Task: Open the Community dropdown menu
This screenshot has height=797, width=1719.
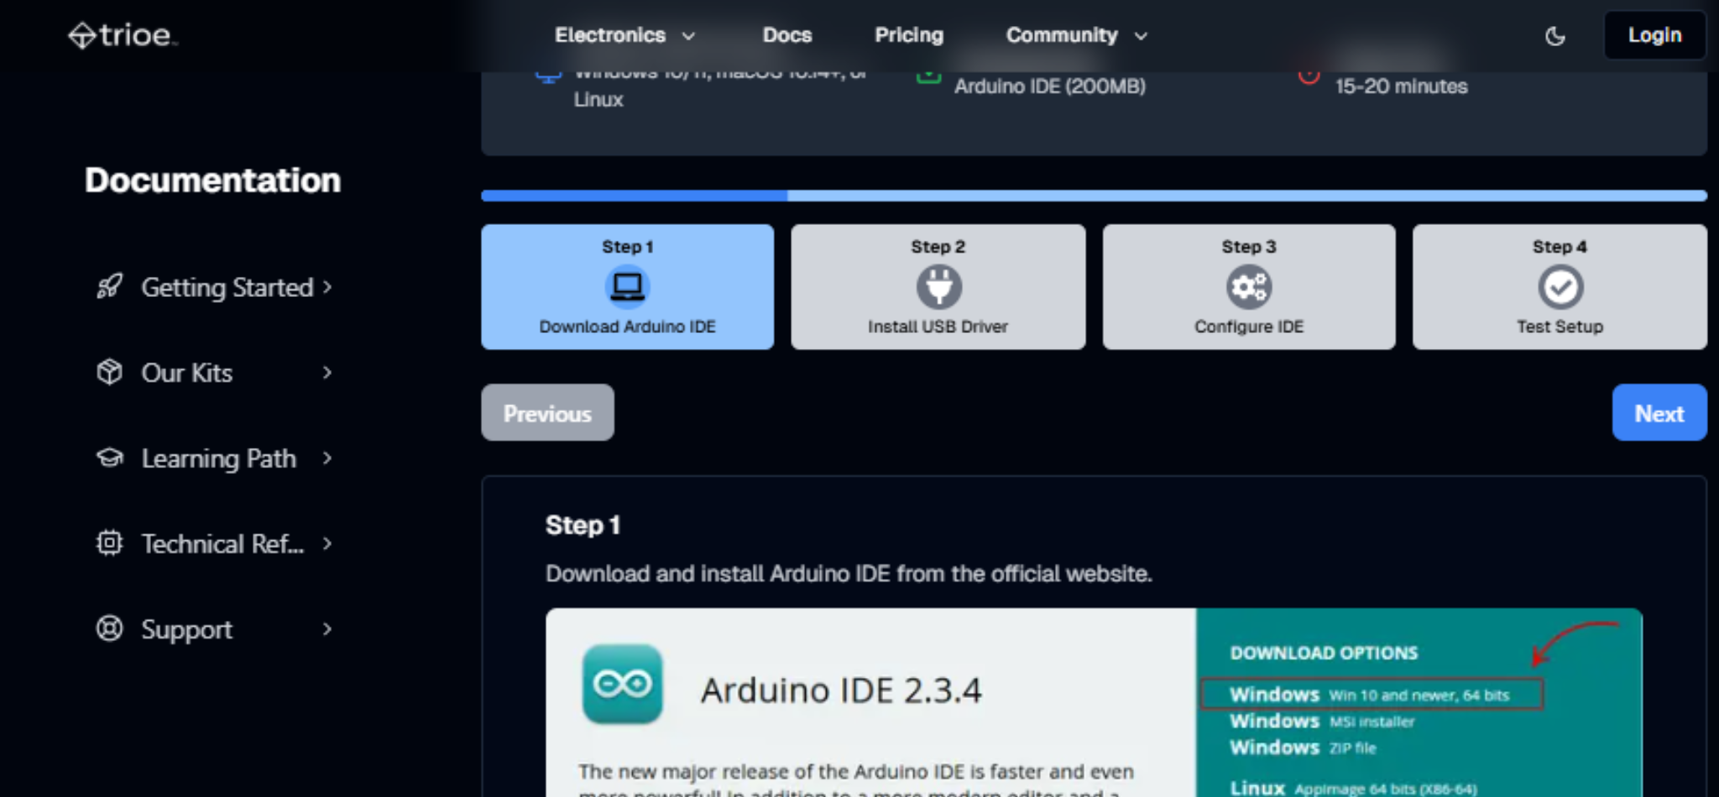Action: pyautogui.click(x=1077, y=35)
